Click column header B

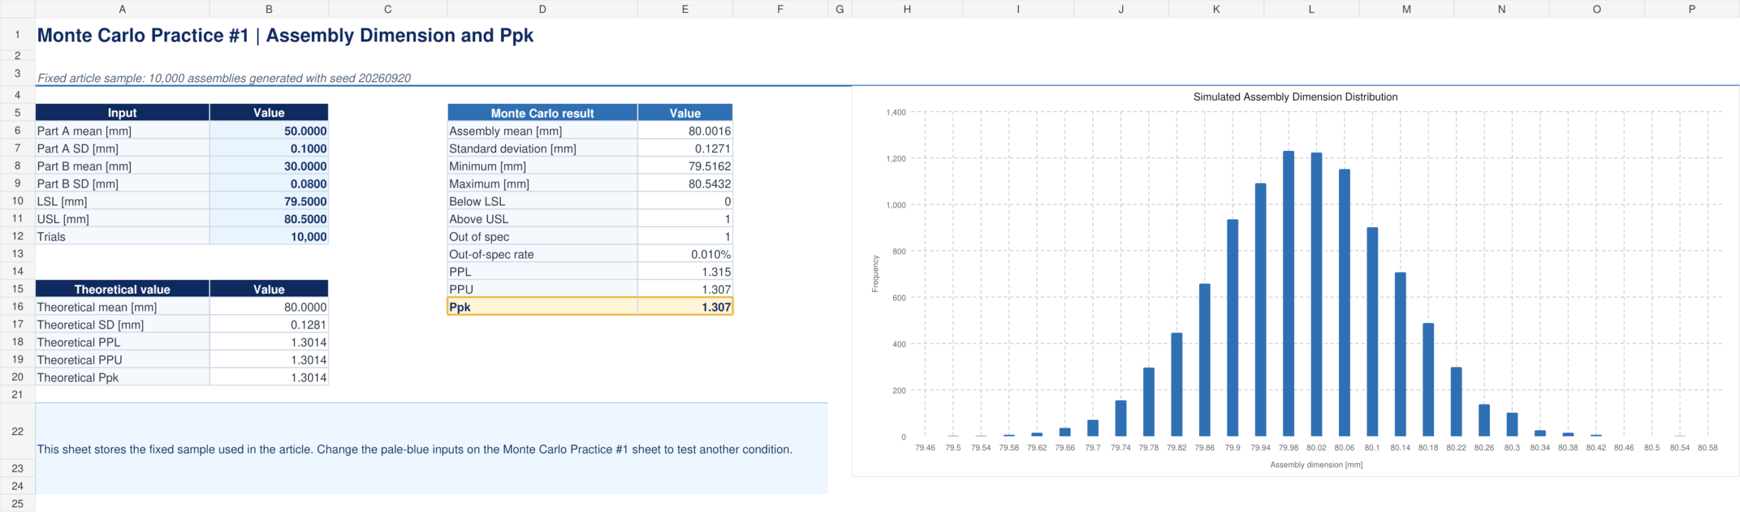(268, 9)
